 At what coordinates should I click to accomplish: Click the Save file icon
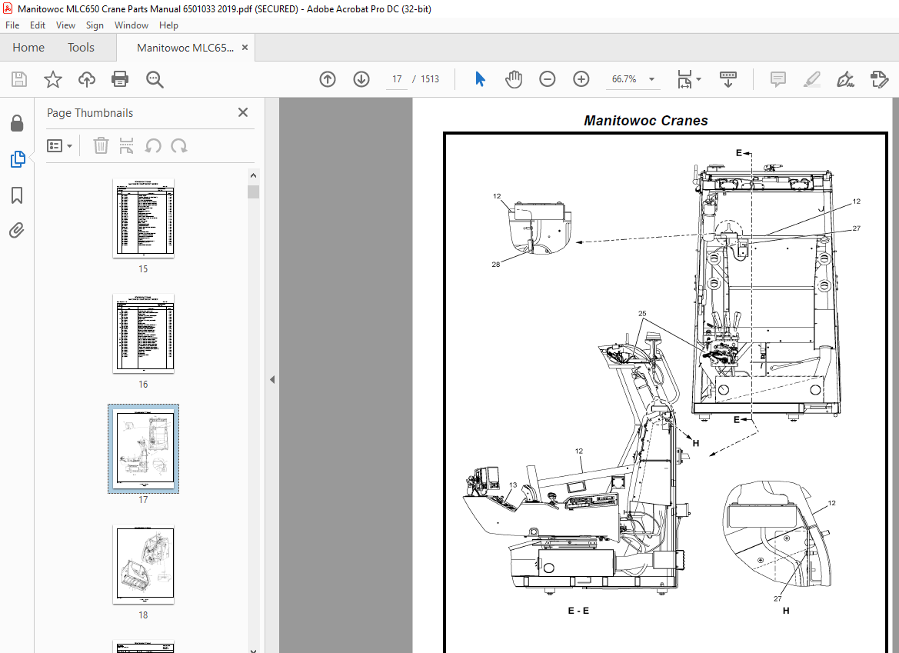tap(19, 79)
